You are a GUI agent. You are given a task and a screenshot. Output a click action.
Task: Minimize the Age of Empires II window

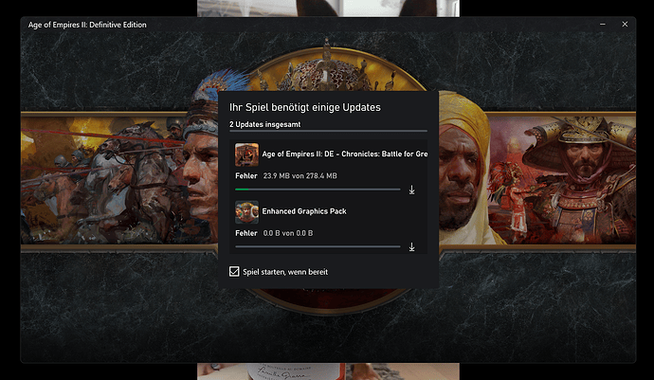(x=602, y=25)
